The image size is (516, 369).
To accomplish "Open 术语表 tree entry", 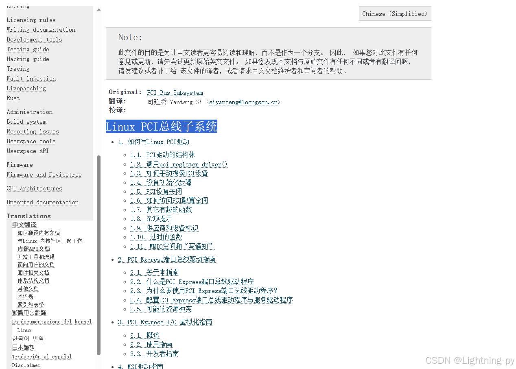I will (x=25, y=296).
